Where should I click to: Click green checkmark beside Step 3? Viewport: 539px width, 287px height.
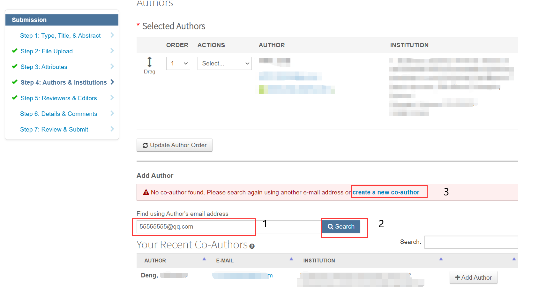pyautogui.click(x=14, y=66)
